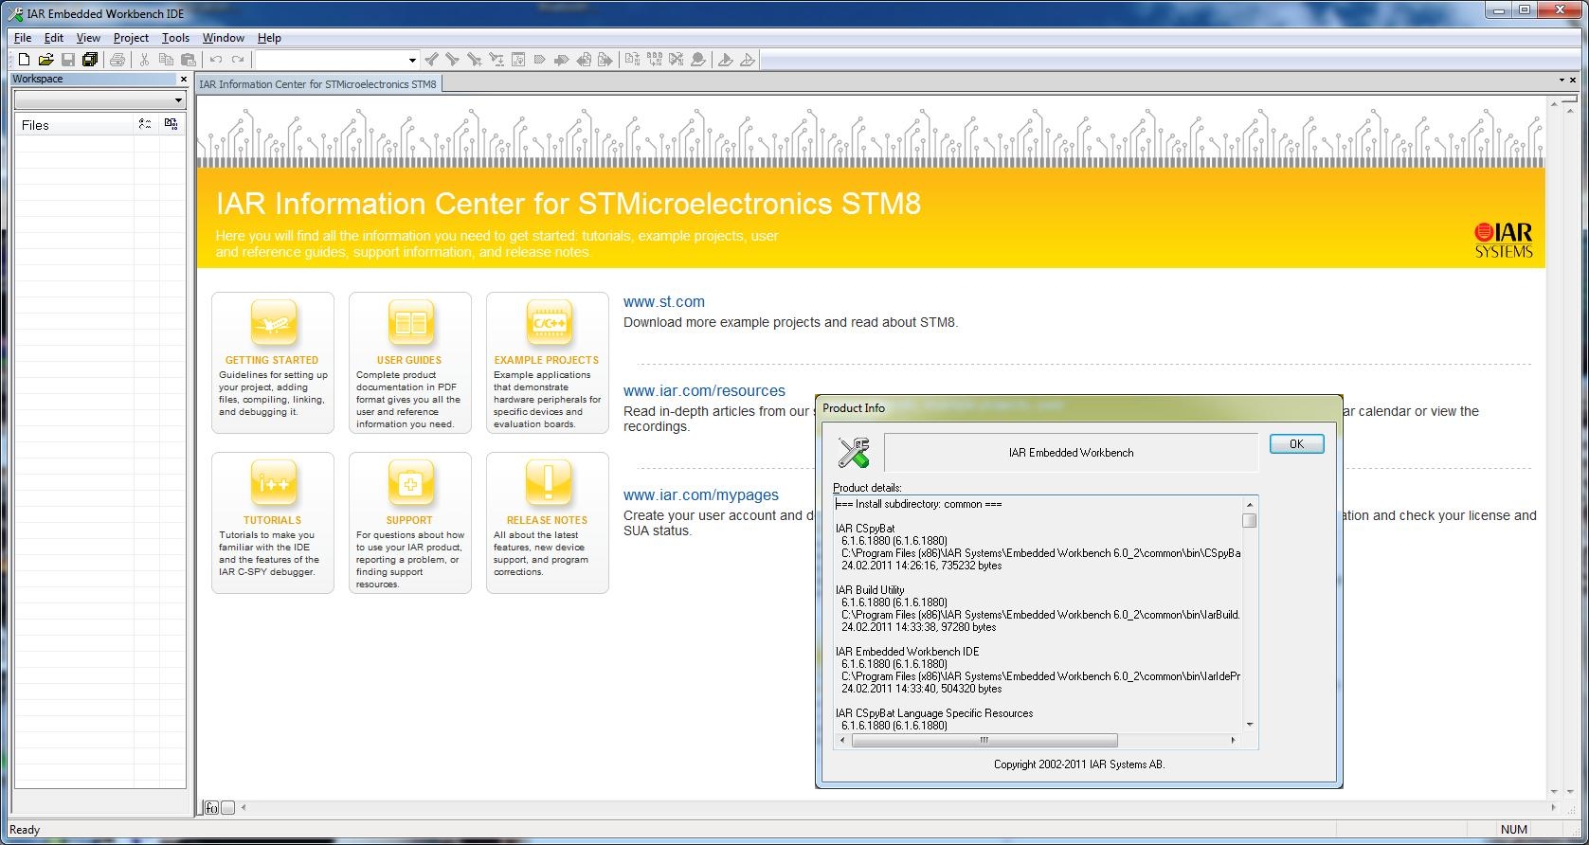Click the Replace icon in toolbar

496,60
